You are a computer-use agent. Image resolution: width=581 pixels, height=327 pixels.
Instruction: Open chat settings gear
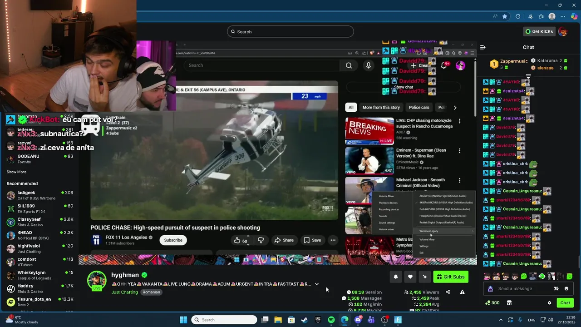549,303
